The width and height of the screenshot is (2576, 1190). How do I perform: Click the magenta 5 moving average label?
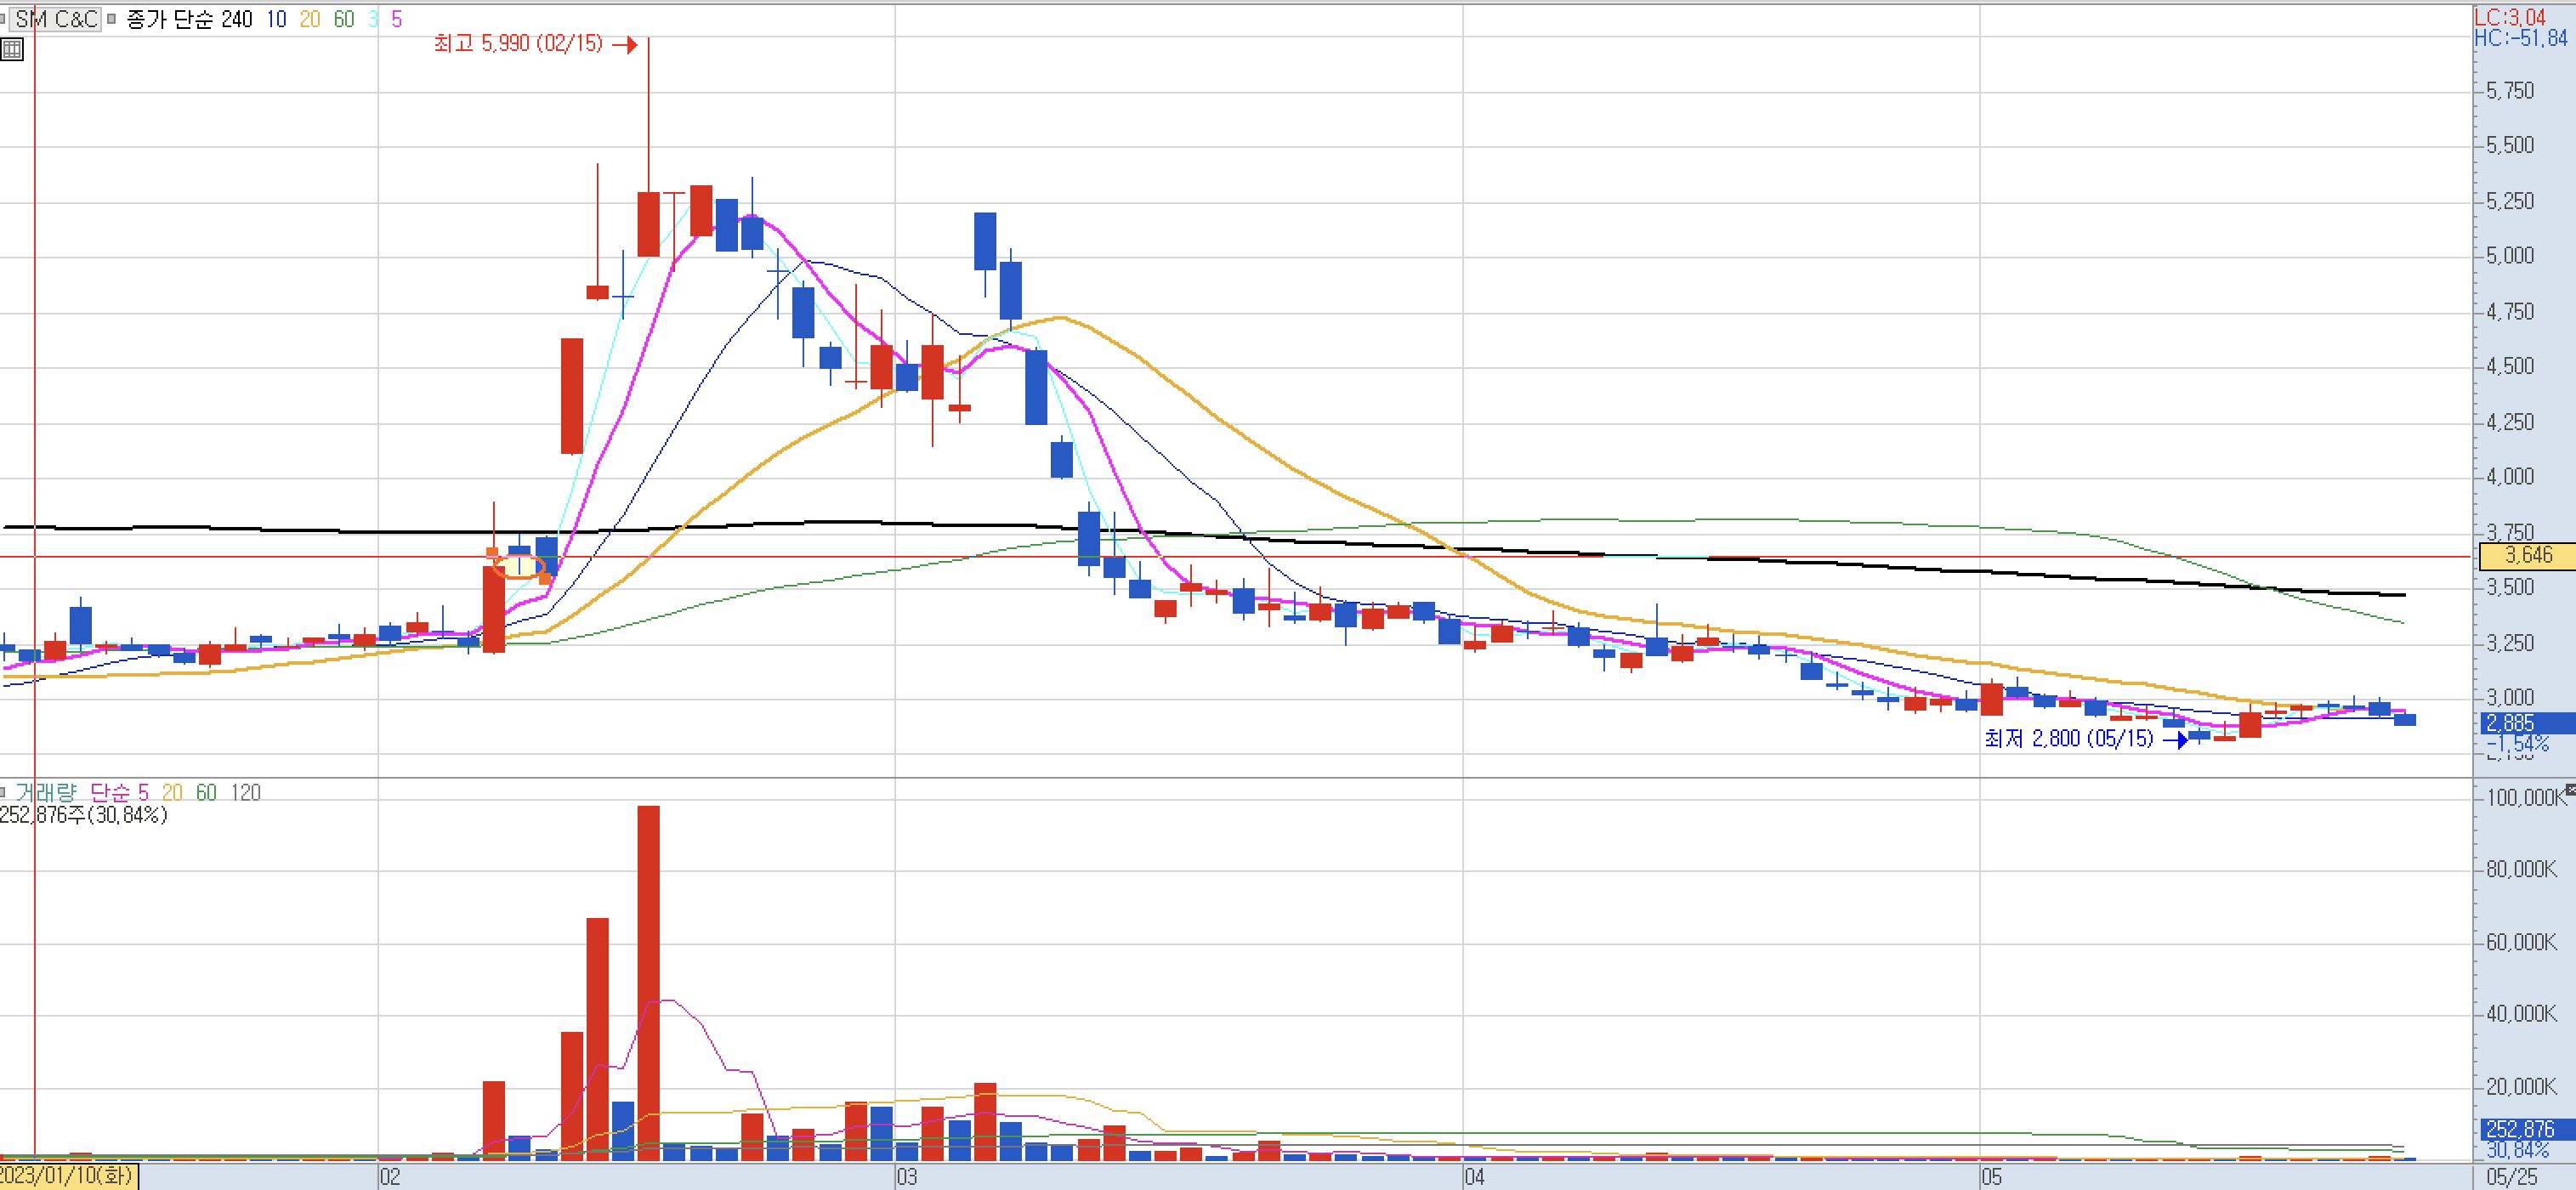click(x=397, y=19)
